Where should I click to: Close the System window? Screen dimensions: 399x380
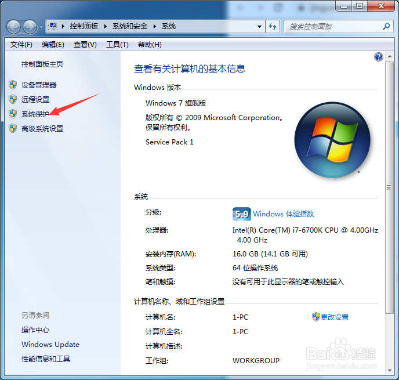pyautogui.click(x=381, y=6)
